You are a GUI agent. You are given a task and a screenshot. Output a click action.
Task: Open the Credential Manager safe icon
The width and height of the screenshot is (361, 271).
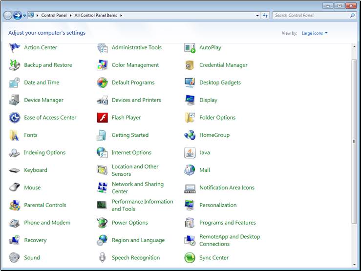[x=190, y=65]
